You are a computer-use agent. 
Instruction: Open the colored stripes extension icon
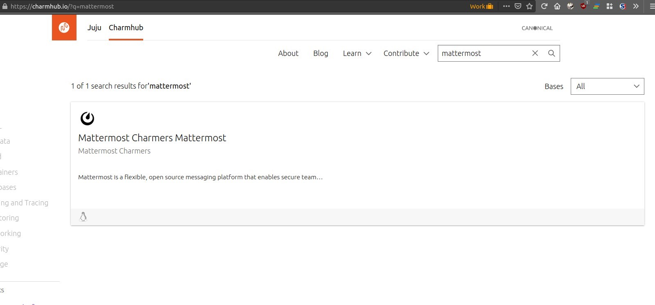(596, 6)
